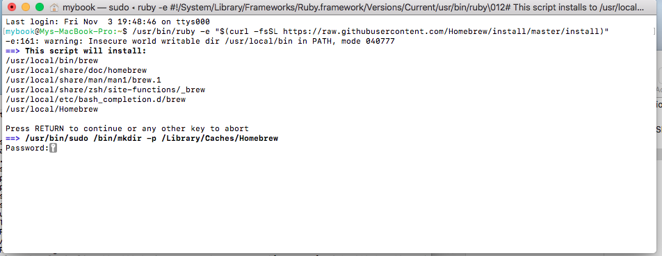Click the home folder icon in title bar
This screenshot has width=662, height=256.
pos(54,7)
